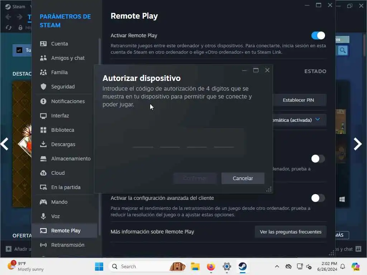The height and width of the screenshot is (275, 367).
Task: Click Steam browser forward arrow
Action: pos(20,17)
